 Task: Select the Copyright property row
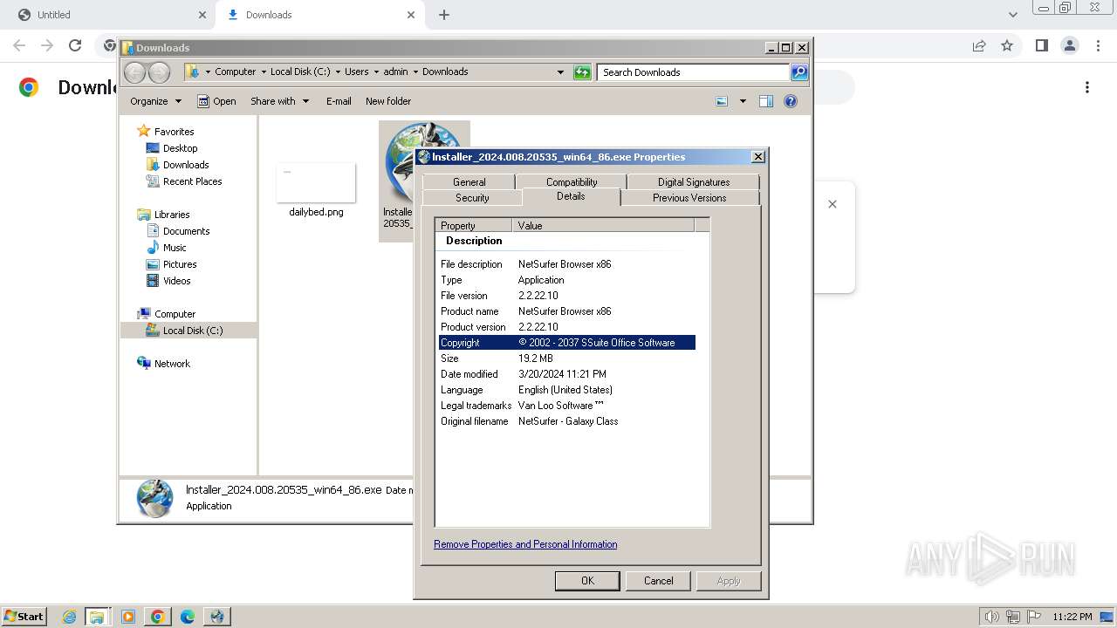pyautogui.click(x=567, y=343)
